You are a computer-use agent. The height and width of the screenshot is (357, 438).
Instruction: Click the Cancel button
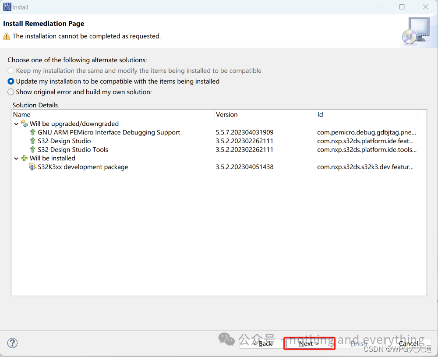408,343
